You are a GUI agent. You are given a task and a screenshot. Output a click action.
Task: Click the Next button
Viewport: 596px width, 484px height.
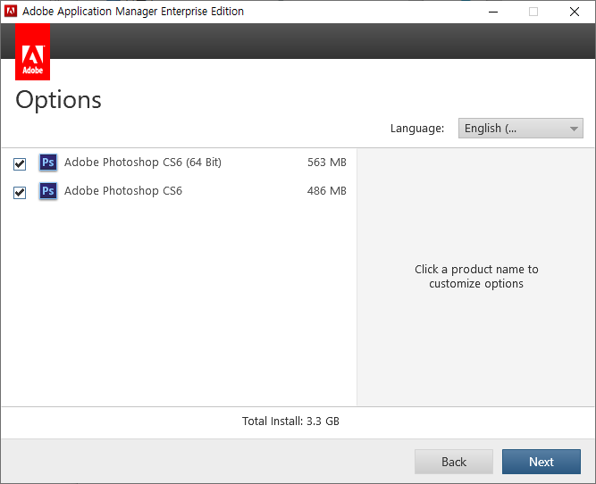pos(541,462)
